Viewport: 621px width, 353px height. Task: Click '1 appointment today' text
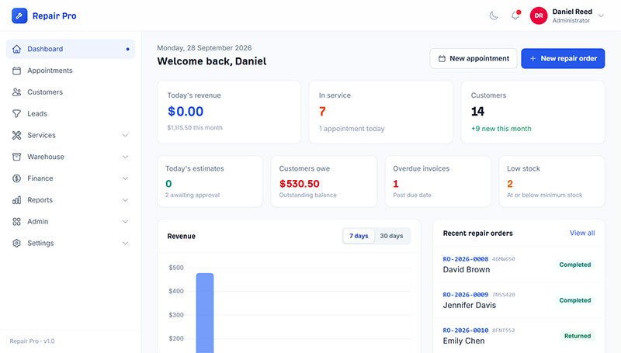[352, 129]
